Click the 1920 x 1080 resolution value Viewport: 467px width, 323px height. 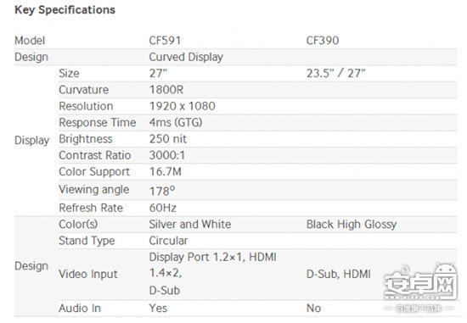[x=183, y=106]
